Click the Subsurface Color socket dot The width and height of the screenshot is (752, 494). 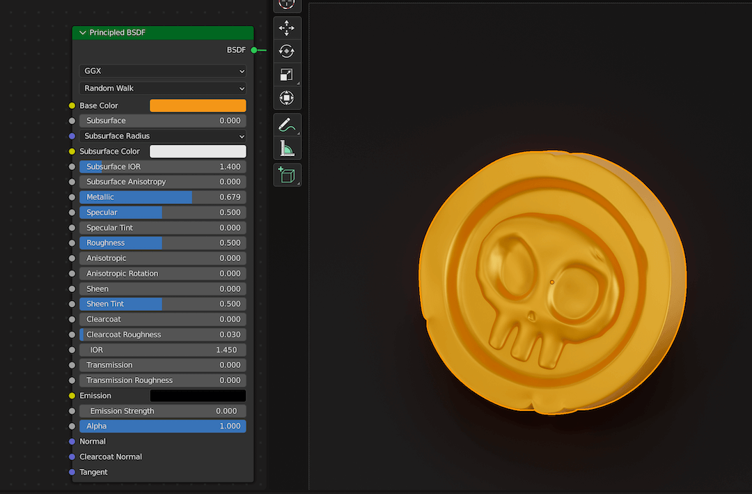(72, 151)
